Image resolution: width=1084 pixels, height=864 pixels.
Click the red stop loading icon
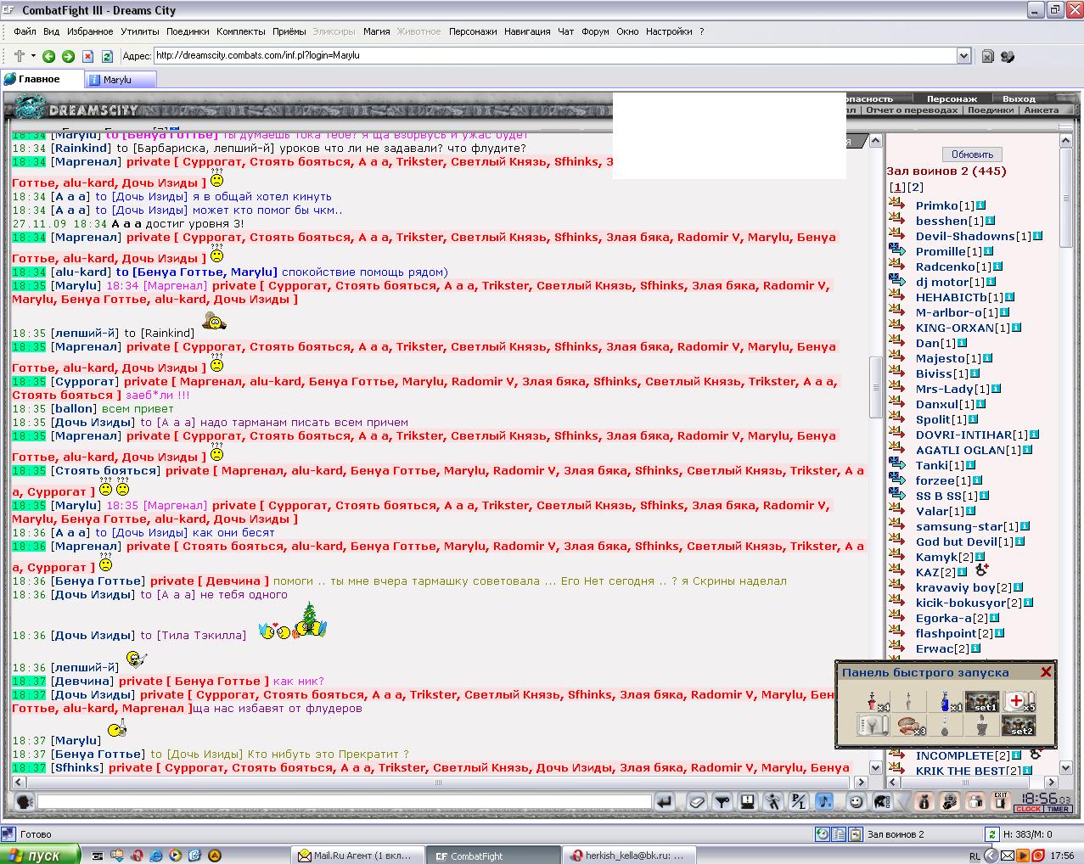pos(87,56)
